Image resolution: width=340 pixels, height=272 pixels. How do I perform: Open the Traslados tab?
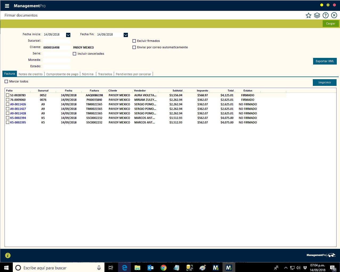[x=105, y=74]
